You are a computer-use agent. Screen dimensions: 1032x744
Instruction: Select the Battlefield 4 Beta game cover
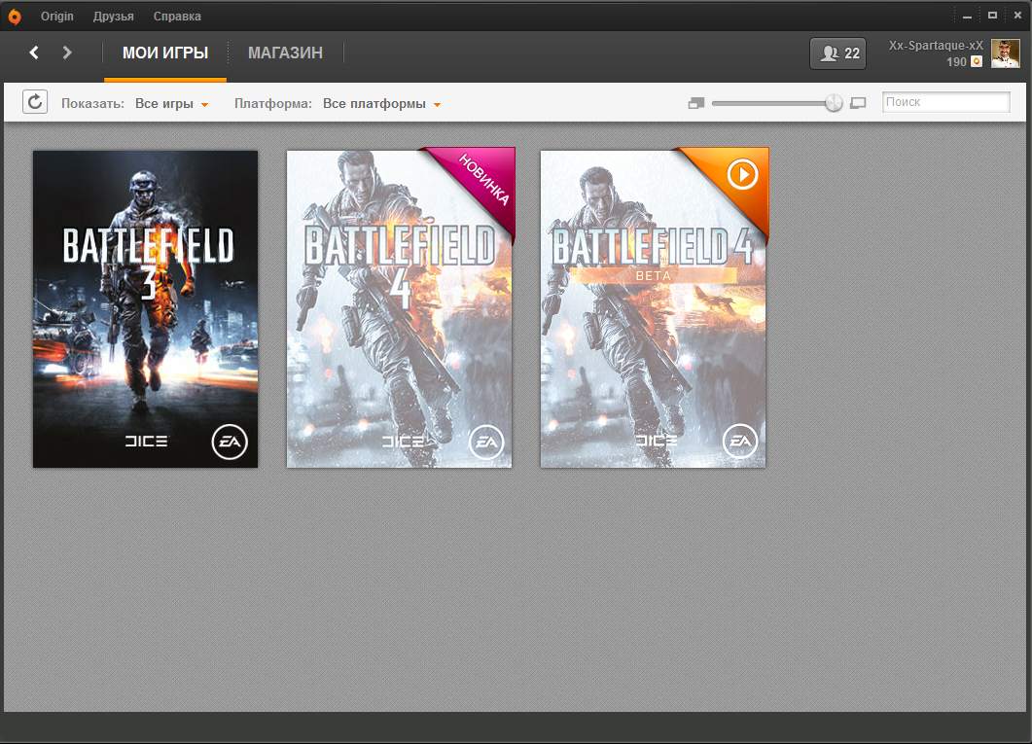coord(653,309)
